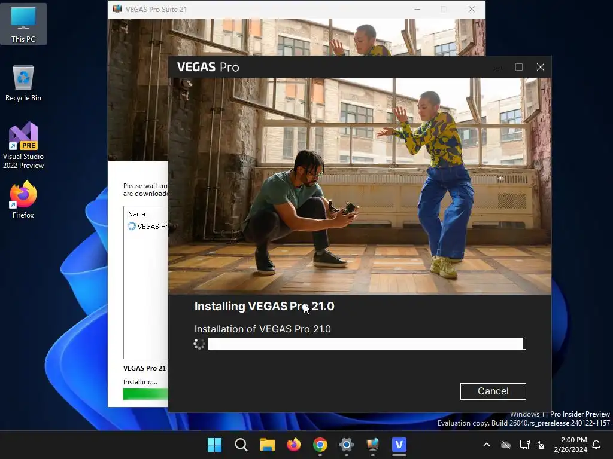Click the spinner icon beside VEGAS Pro list item
Viewport: 613px width, 459px height.
click(131, 226)
